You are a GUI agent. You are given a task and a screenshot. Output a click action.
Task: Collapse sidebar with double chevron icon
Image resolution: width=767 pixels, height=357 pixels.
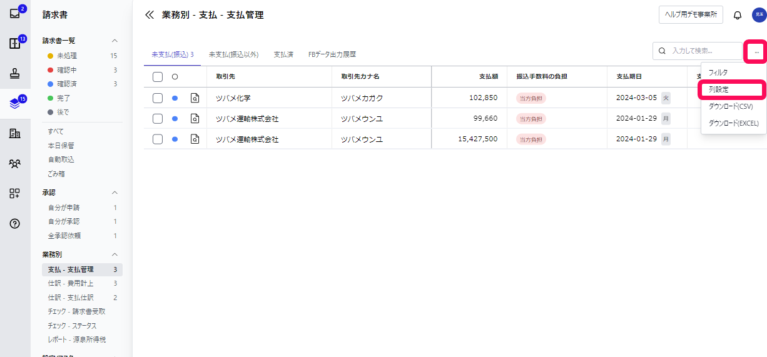tap(149, 15)
